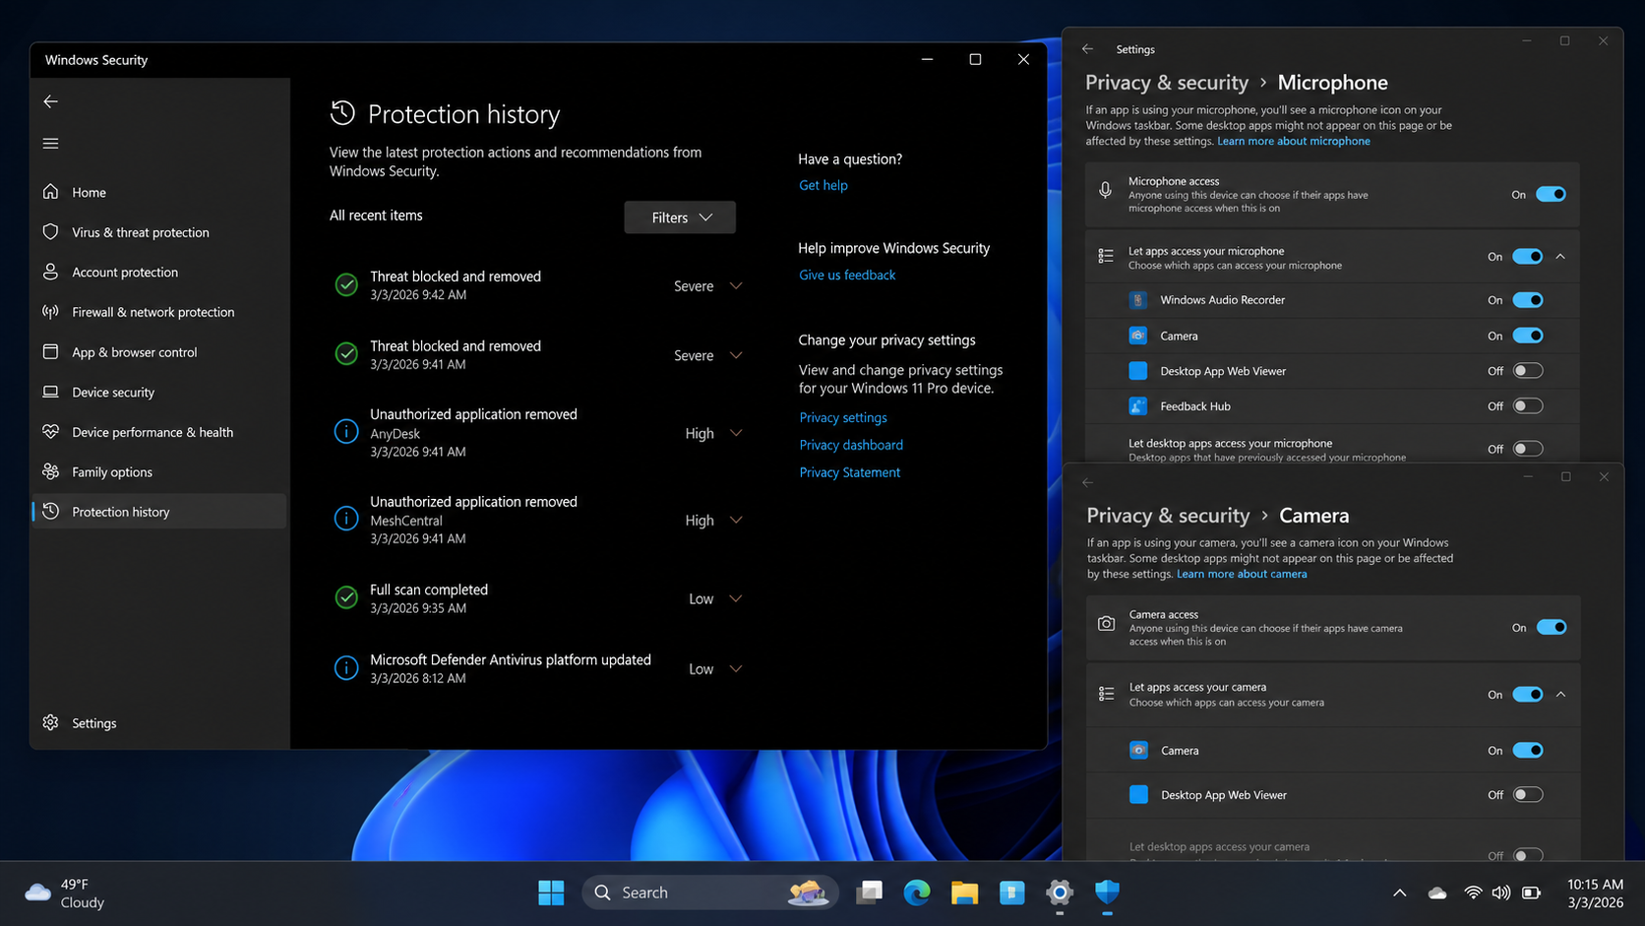The width and height of the screenshot is (1645, 926).
Task: Click Give us feedback link
Action: (847, 275)
